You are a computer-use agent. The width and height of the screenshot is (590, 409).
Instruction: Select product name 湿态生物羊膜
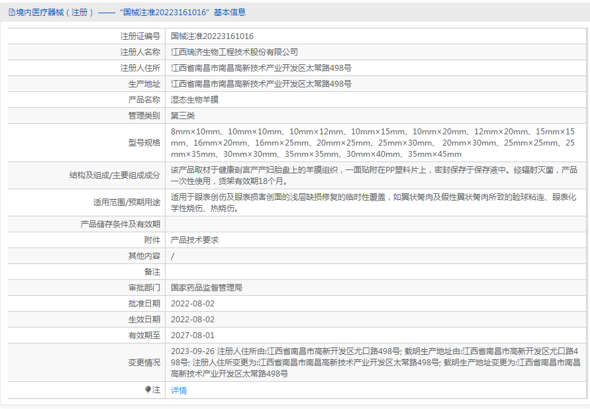coord(195,100)
